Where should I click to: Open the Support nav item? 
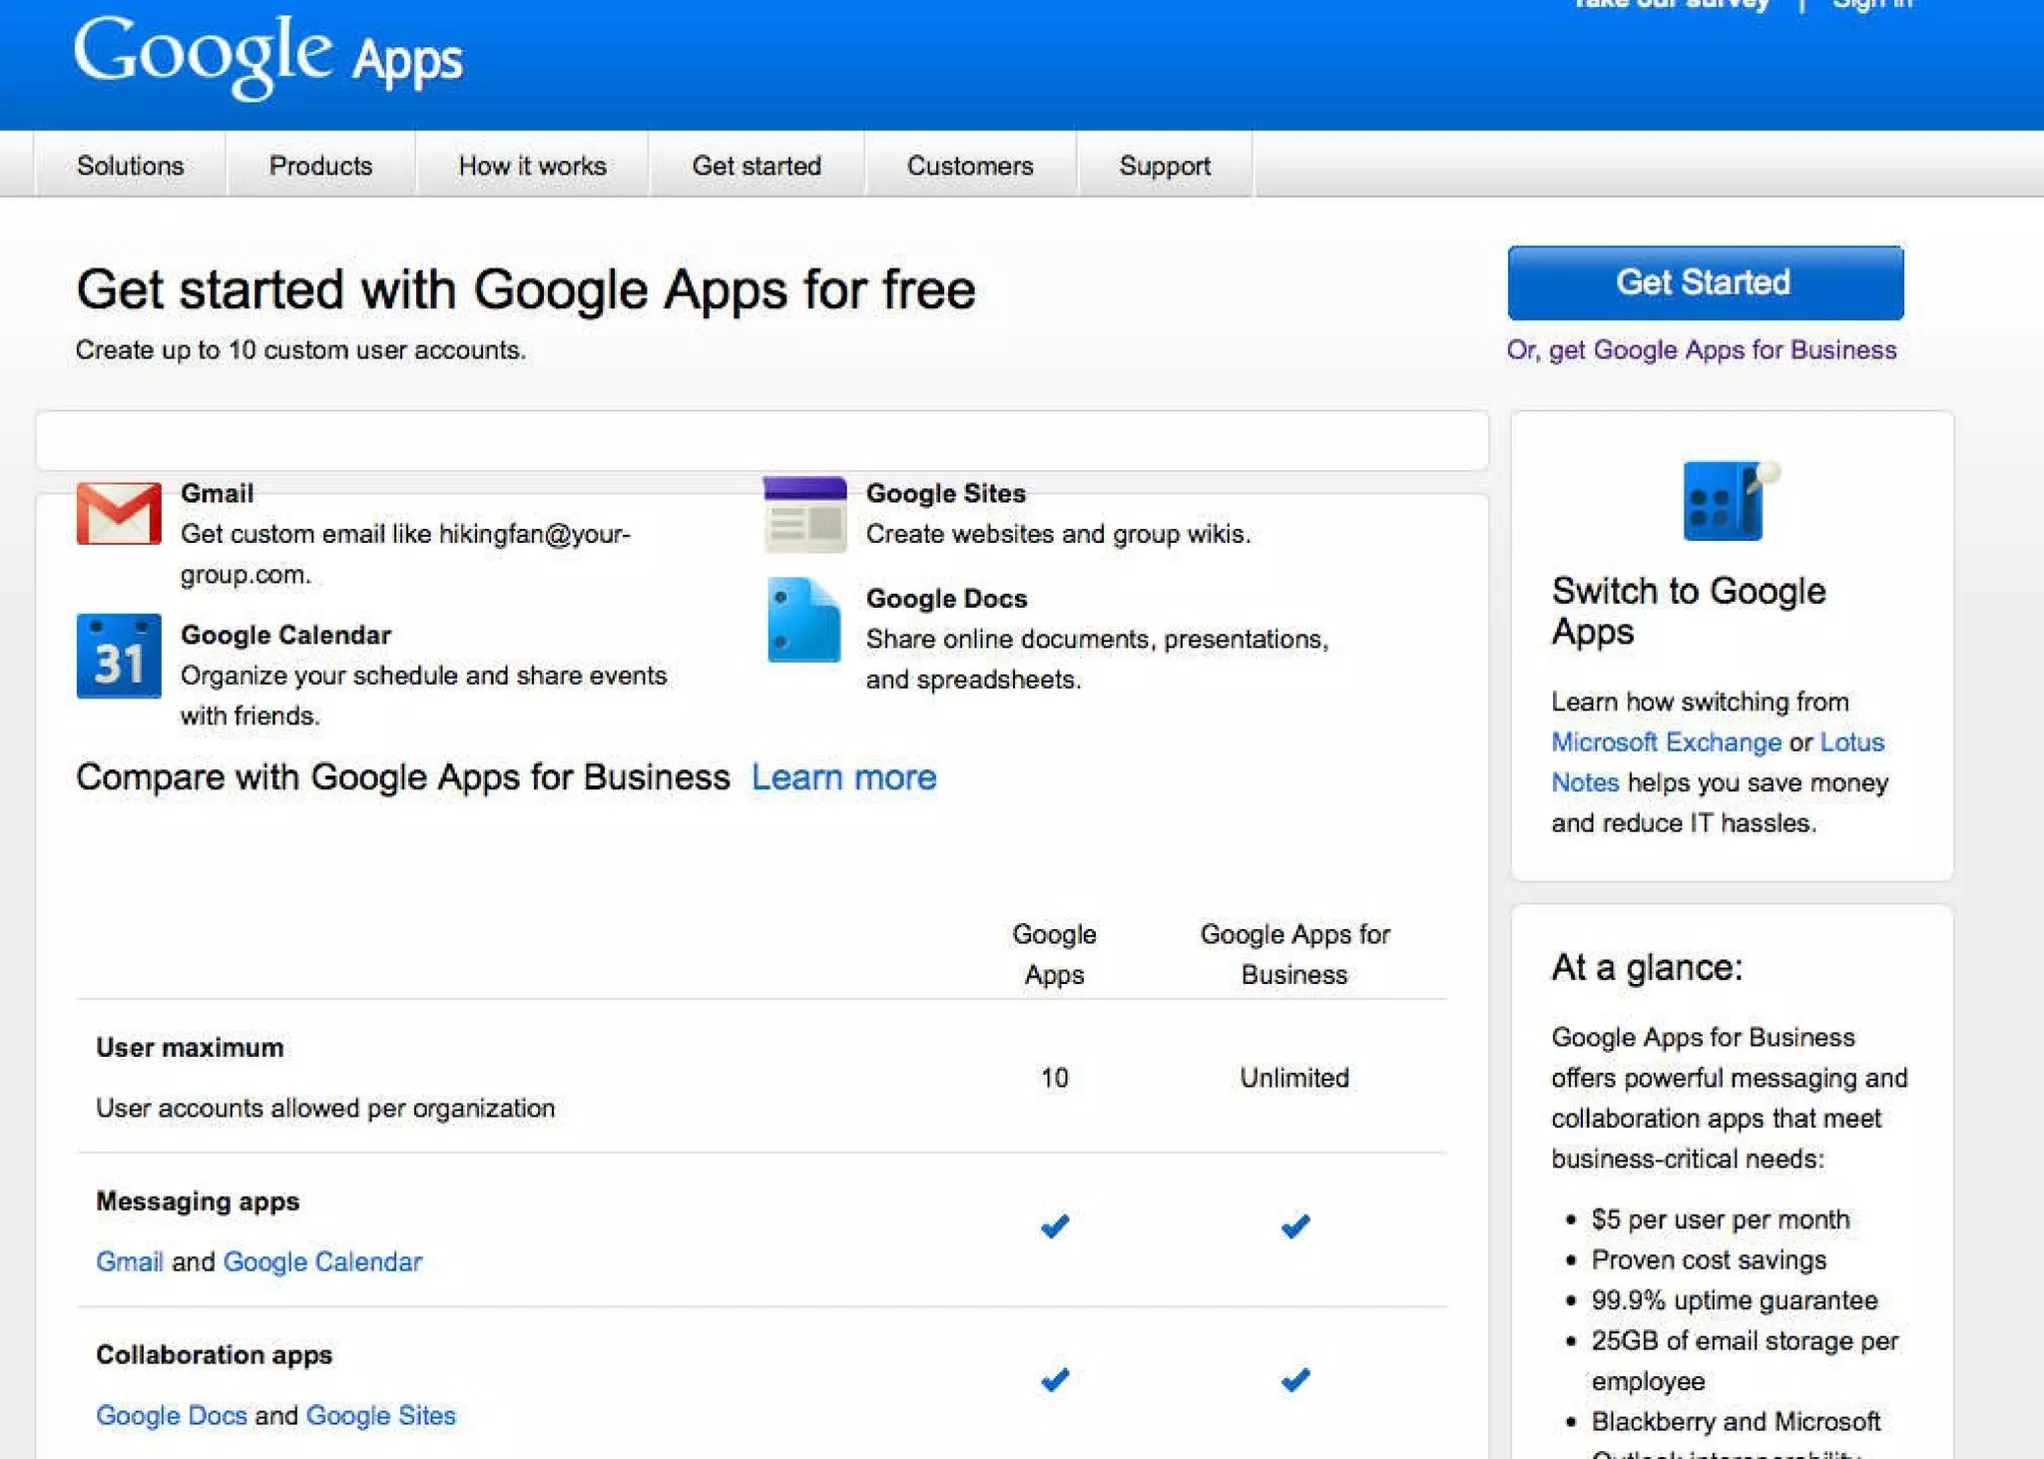tap(1165, 166)
